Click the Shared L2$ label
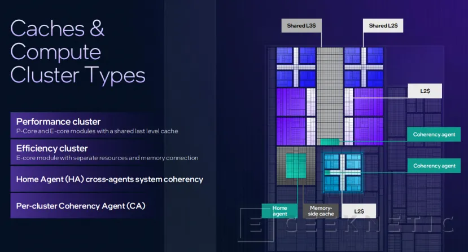The height and width of the screenshot is (252, 468). (382, 25)
